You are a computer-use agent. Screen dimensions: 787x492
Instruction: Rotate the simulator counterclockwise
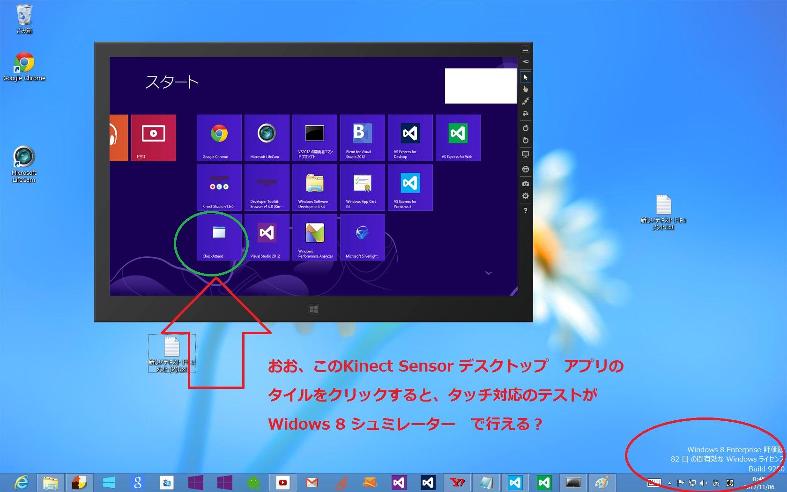526,140
